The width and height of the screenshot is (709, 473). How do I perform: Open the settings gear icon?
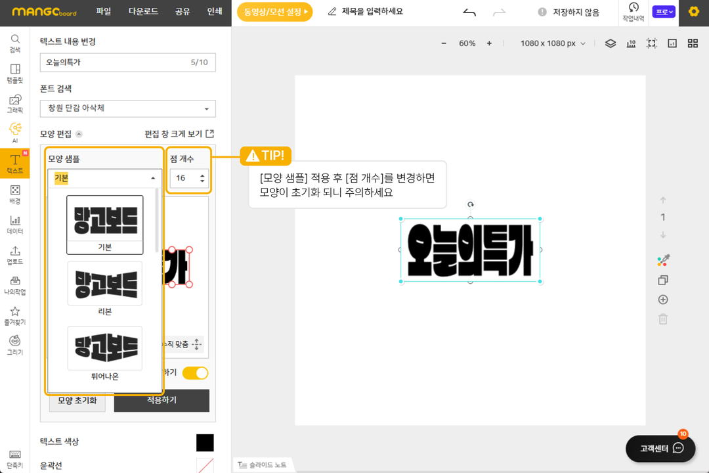click(x=693, y=12)
